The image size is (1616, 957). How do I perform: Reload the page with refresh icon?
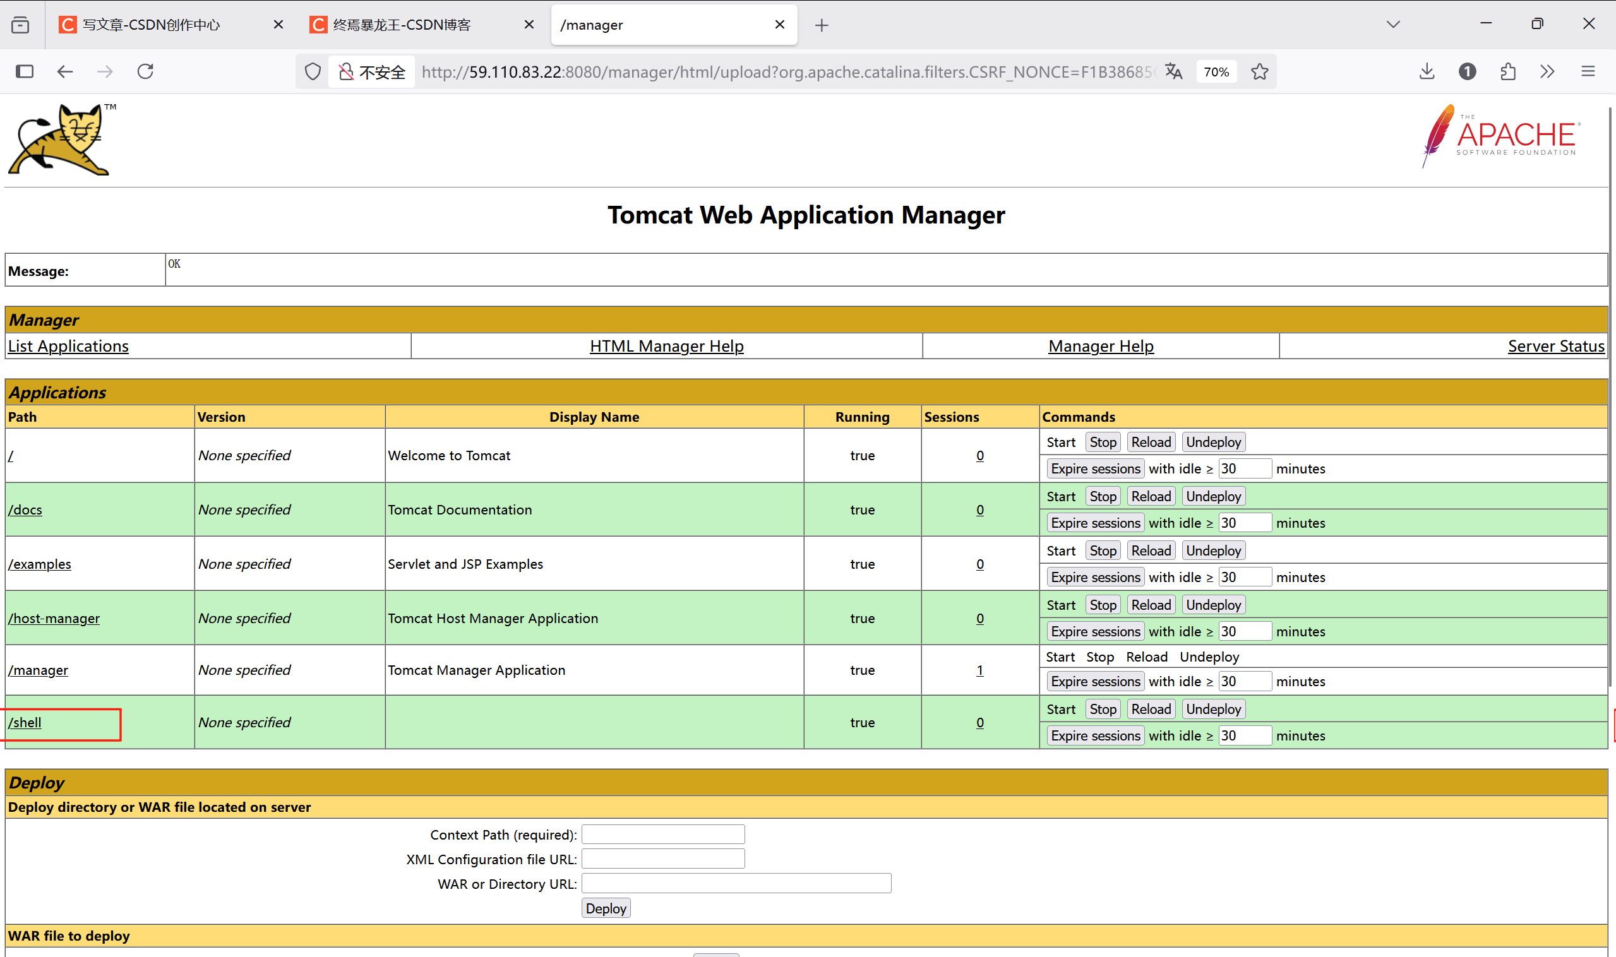[x=146, y=71]
